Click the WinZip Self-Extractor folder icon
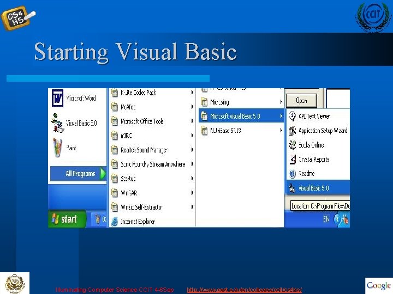Image resolution: width=393 pixels, height=294 pixels. (x=115, y=207)
